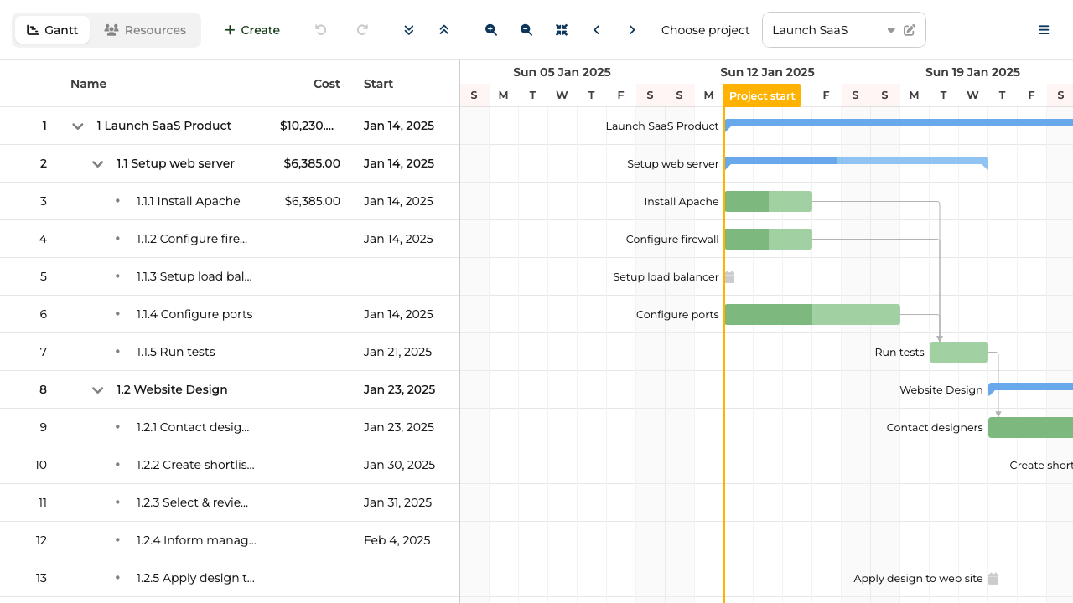
Task: Open the hamburger menu
Action: 1044,30
